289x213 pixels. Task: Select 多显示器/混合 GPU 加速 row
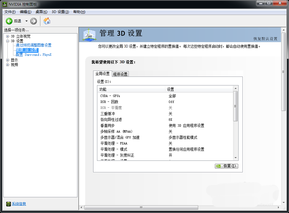(x=165, y=137)
